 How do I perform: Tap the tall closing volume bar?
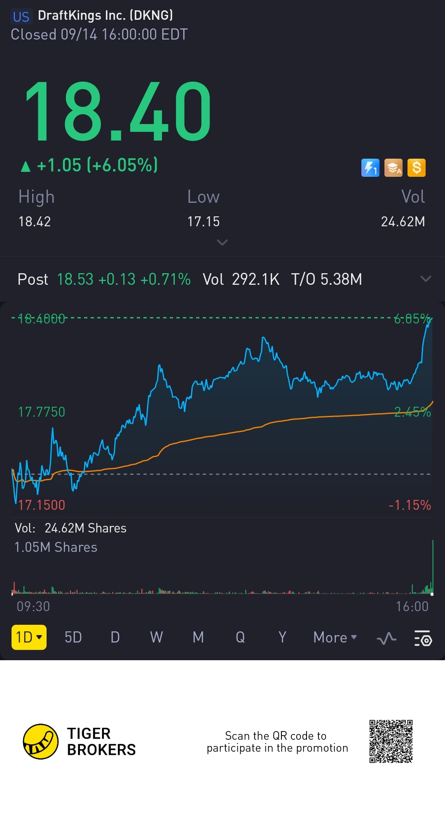433,566
